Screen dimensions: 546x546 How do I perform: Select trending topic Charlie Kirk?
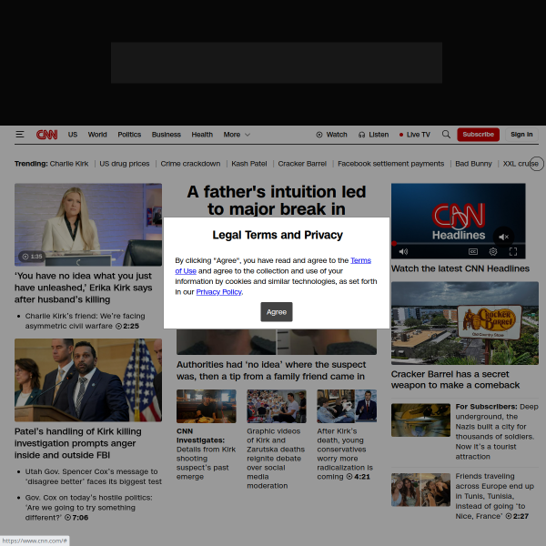pyautogui.click(x=69, y=164)
